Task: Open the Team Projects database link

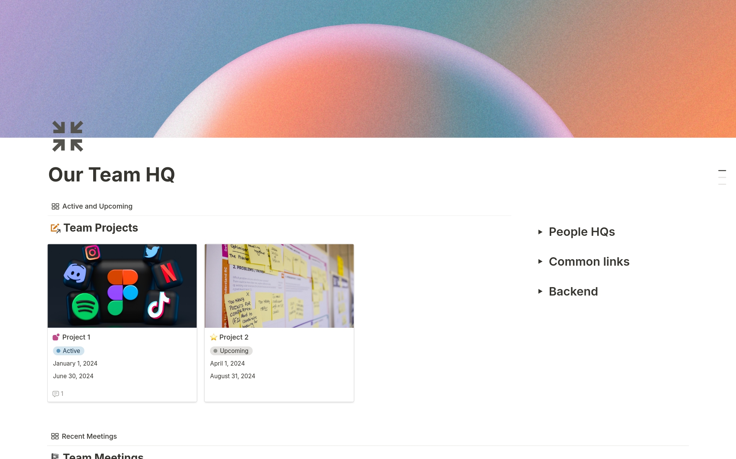Action: [x=100, y=228]
